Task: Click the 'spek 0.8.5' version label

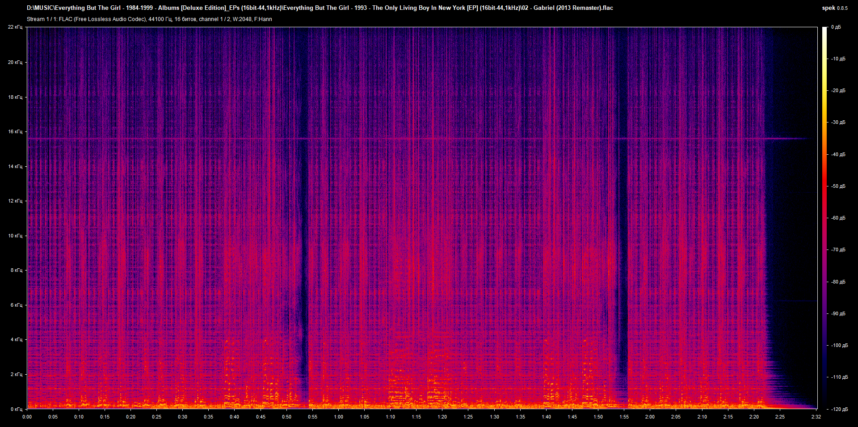Action: click(835, 8)
